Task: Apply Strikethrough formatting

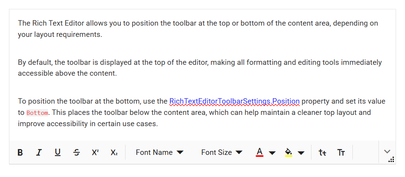Action: [76, 152]
